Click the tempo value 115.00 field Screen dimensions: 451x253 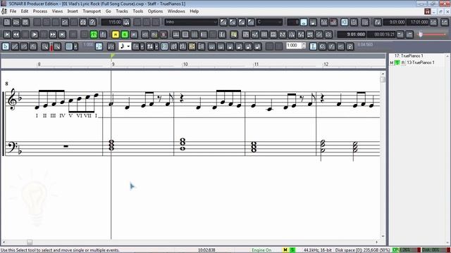(x=111, y=22)
